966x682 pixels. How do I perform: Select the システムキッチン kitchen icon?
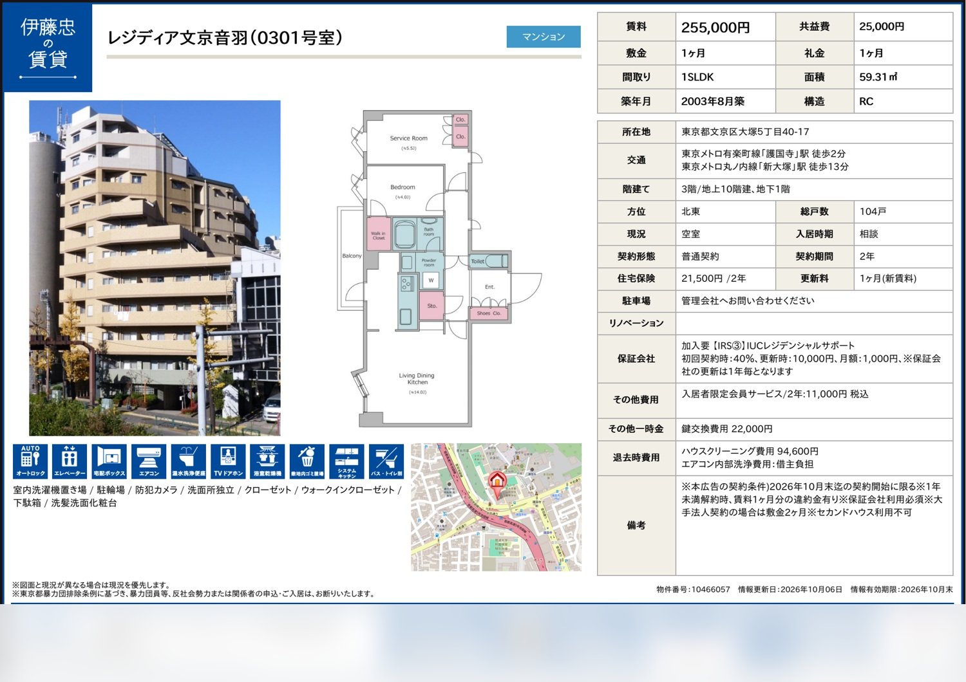pos(346,461)
